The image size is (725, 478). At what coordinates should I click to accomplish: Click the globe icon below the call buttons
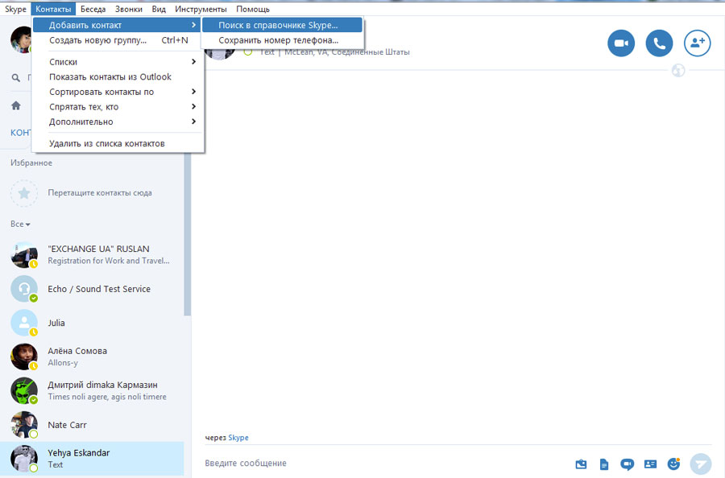pyautogui.click(x=678, y=71)
